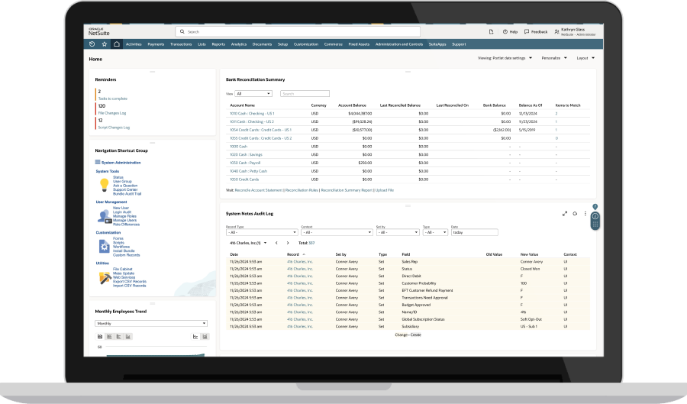Refresh the System Notes Audit Log portlet
The image size is (687, 404).
(x=575, y=213)
